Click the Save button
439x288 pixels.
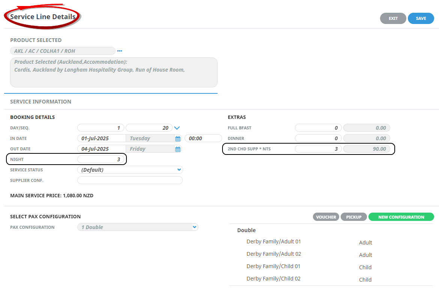421,18
